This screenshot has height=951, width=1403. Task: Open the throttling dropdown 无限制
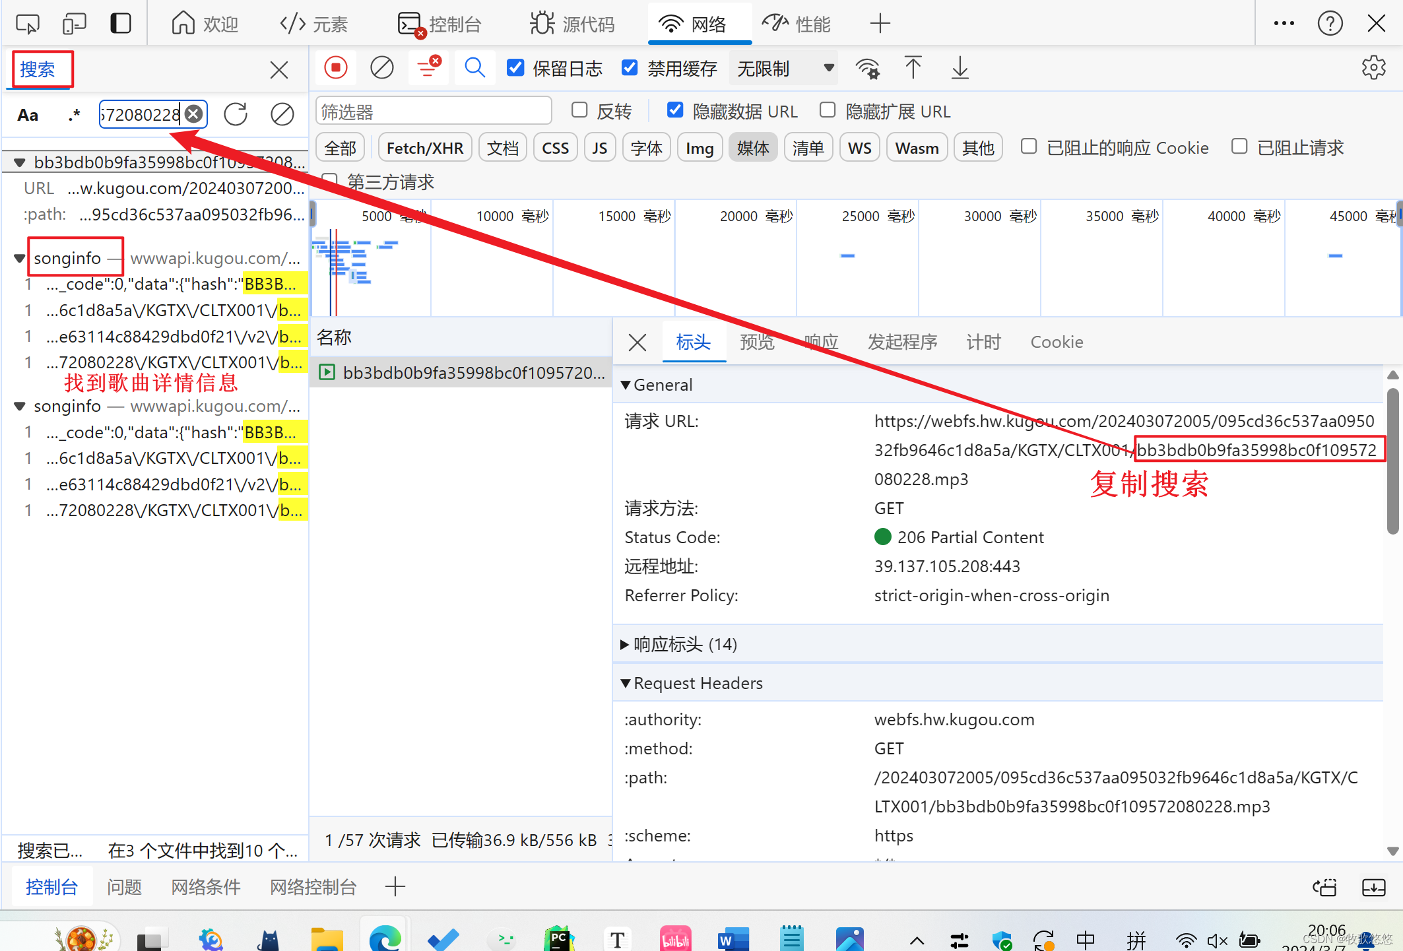(784, 68)
